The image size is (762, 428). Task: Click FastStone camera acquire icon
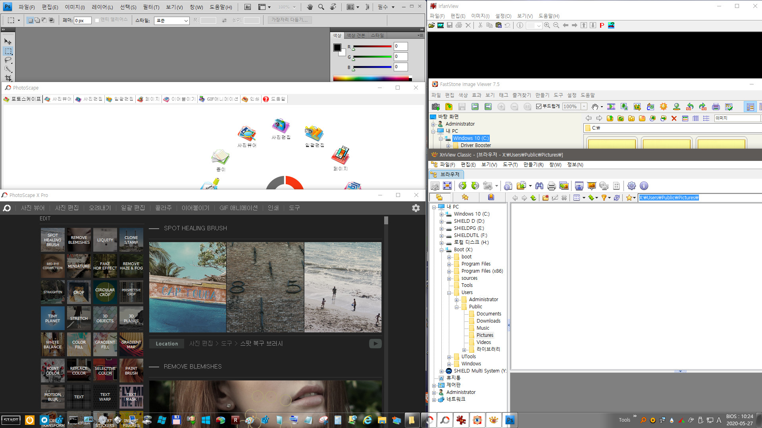click(436, 107)
